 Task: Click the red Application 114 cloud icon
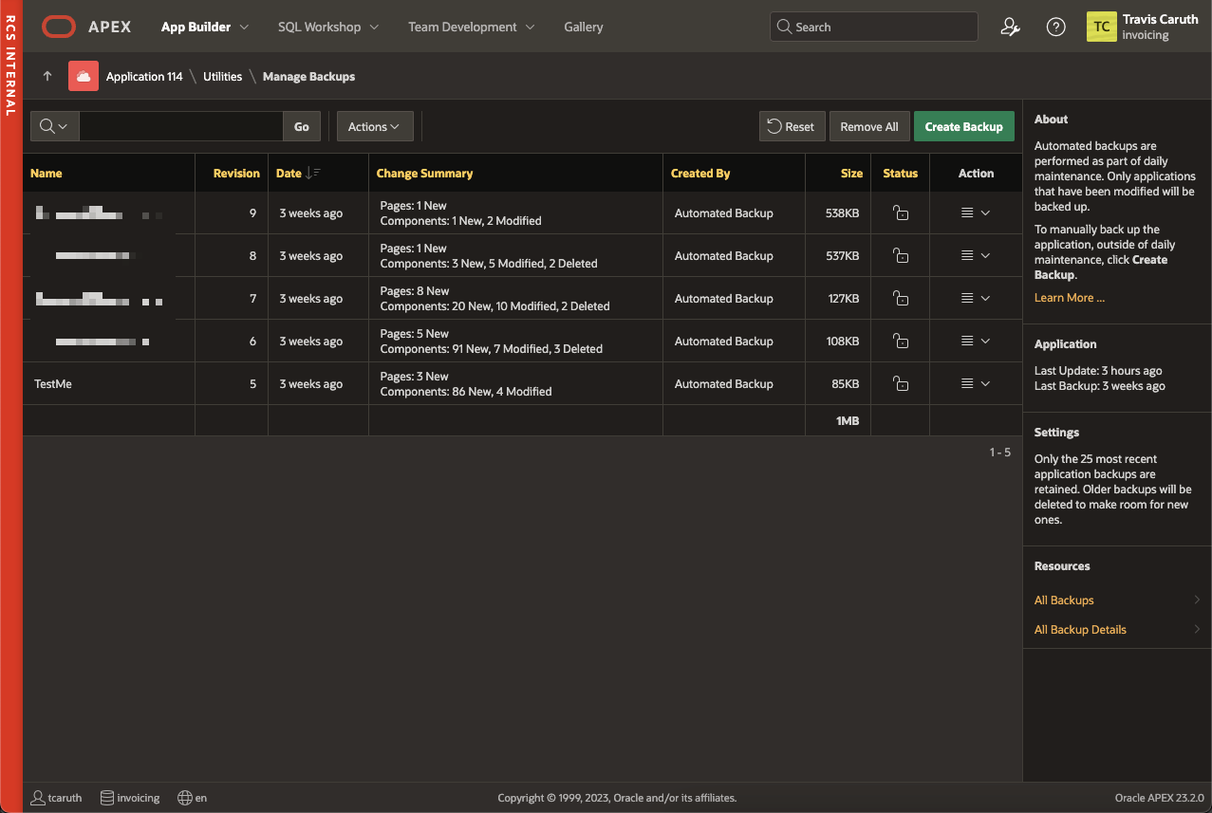[x=84, y=76]
